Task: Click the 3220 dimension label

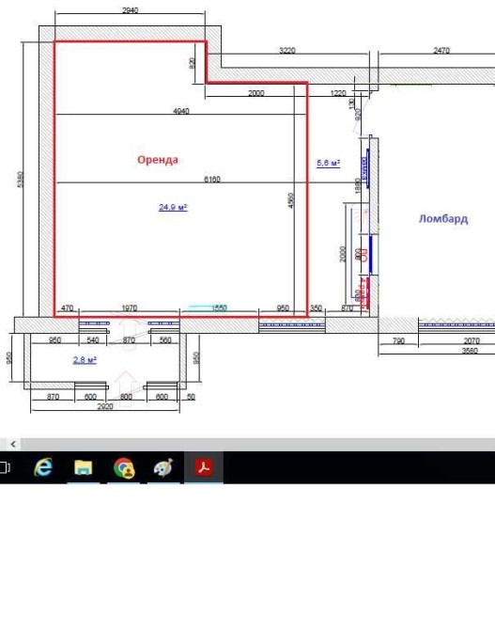Action: 287,50
